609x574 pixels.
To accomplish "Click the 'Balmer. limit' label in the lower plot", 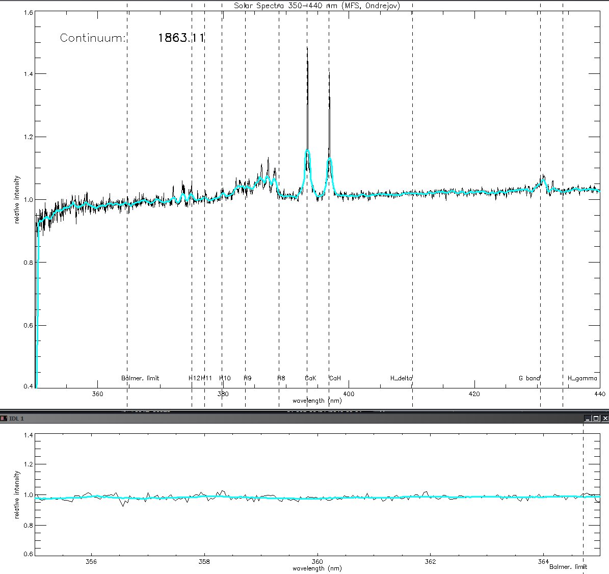I will [x=568, y=567].
